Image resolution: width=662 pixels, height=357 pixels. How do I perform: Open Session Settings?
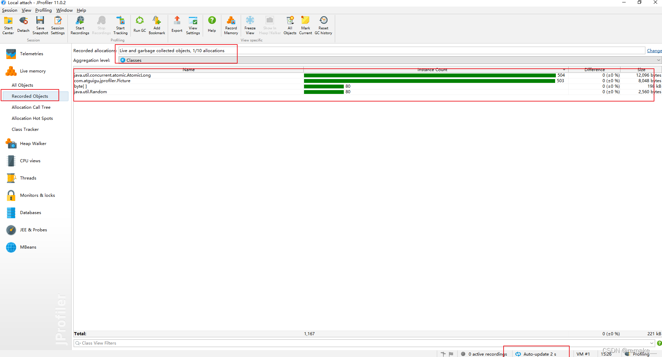coord(57,25)
